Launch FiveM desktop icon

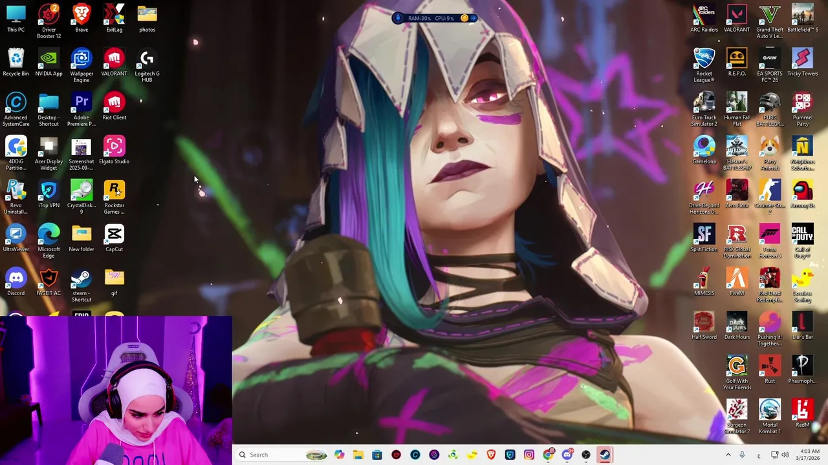click(737, 282)
